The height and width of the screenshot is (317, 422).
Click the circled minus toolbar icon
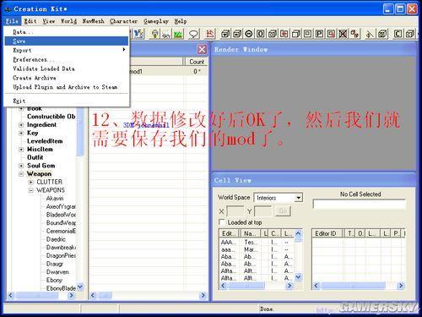coord(249,34)
